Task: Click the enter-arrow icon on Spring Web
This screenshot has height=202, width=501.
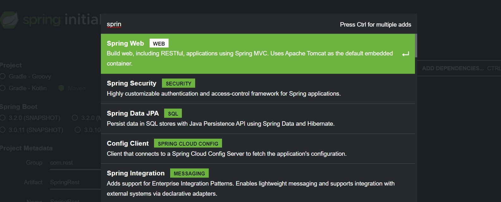Action: coord(405,54)
